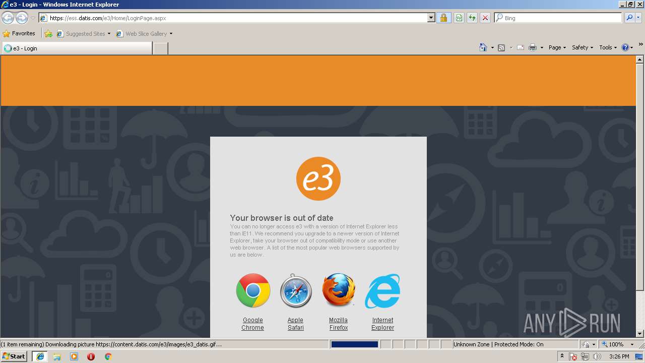This screenshot has height=363, width=645.
Task: Open the Favorites panel
Action: pos(19,34)
